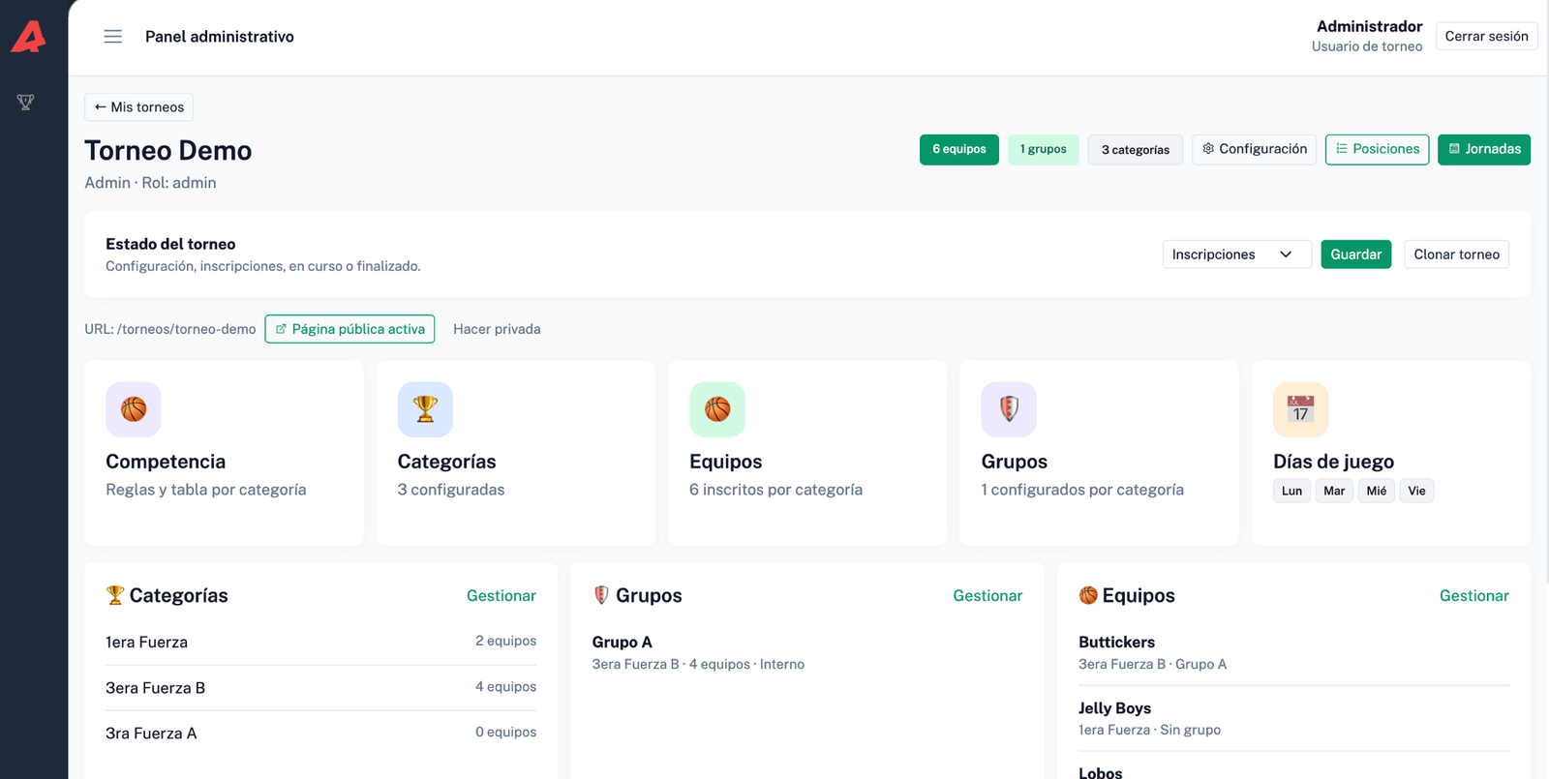Open Configuración with gear icon

pyautogui.click(x=1254, y=149)
